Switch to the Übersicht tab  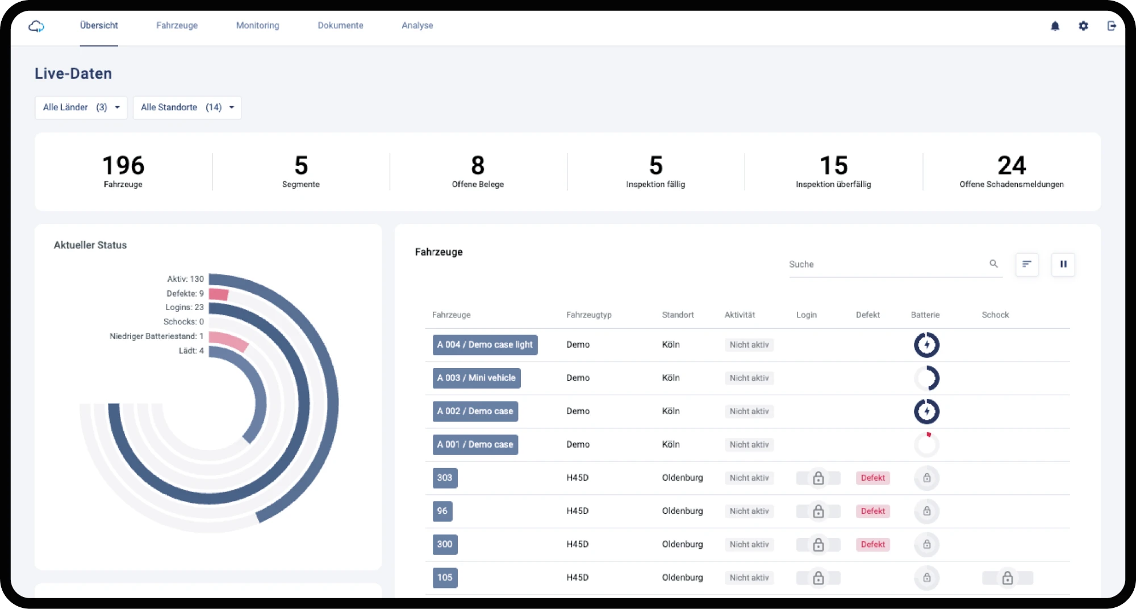click(x=99, y=26)
